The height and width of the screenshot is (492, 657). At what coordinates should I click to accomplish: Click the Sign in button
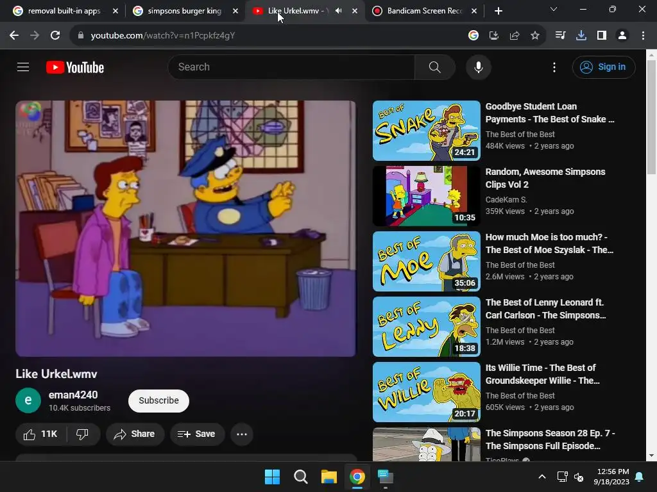click(x=603, y=67)
